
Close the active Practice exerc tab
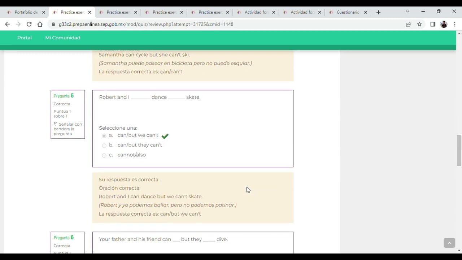coord(90,12)
